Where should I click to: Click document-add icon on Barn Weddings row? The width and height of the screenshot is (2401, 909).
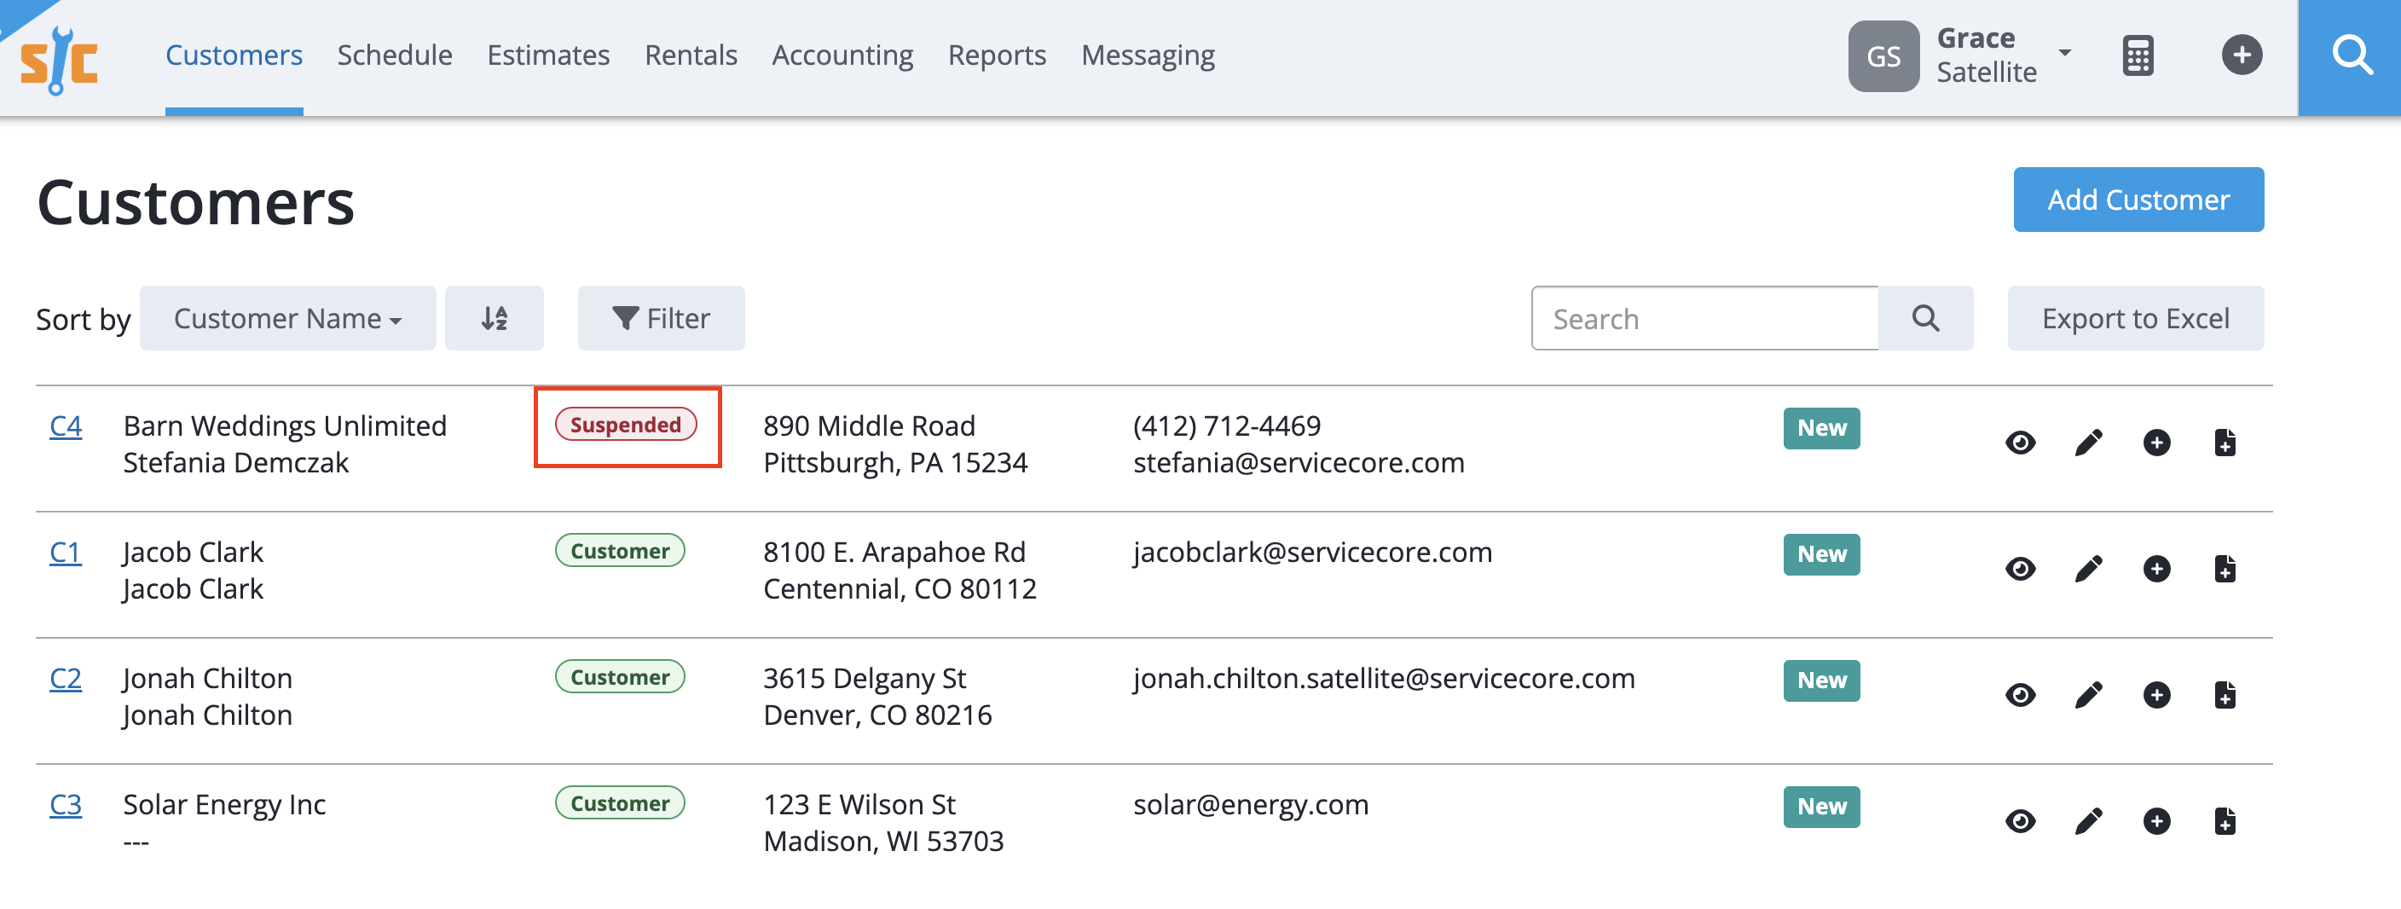coord(2224,442)
